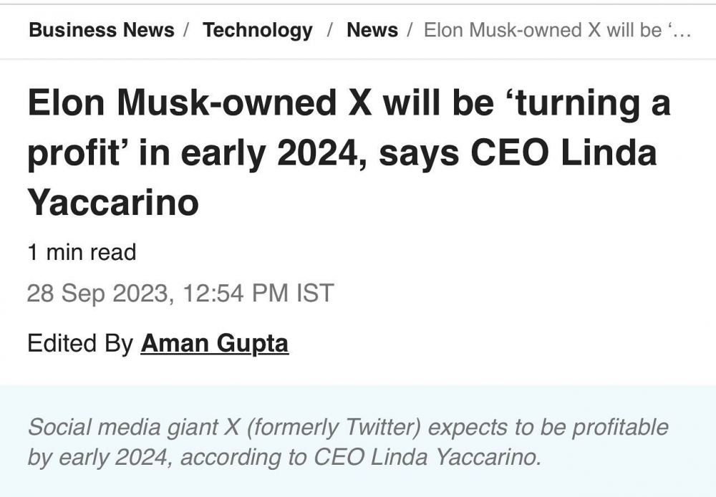Select the News breadcrumb link

click(372, 30)
